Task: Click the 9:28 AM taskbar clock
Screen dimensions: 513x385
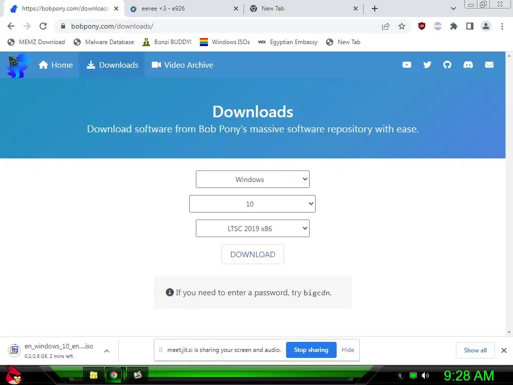Action: click(468, 375)
